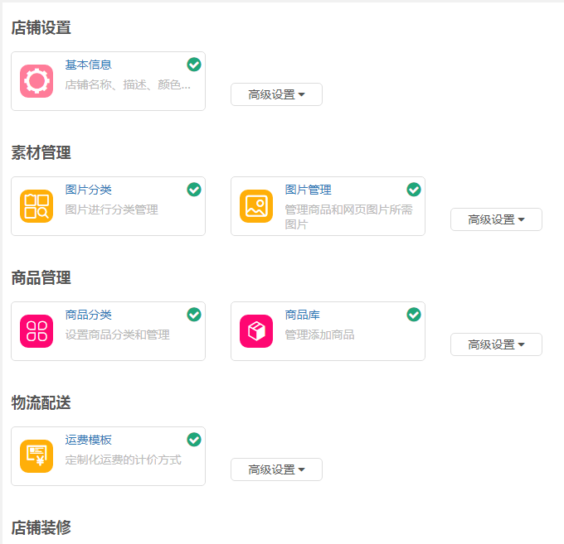Screen dimensions: 564x544
Task: Open the 运费模板 title link
Action: (89, 440)
